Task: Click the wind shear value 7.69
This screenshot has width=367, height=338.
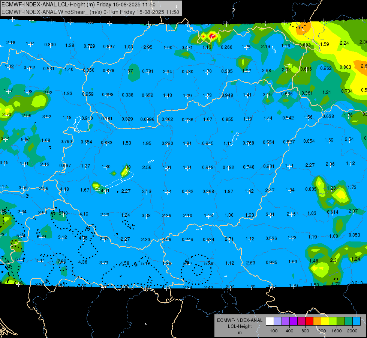Action: coord(82,286)
